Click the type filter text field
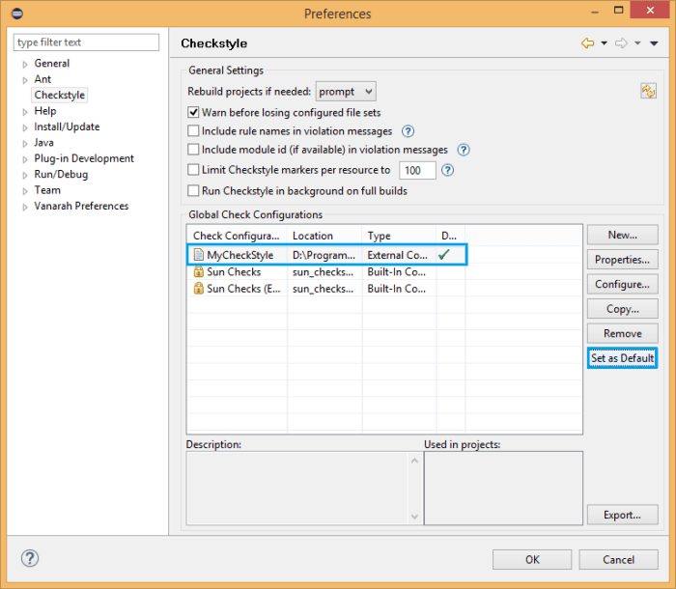This screenshot has height=589, width=676. click(x=86, y=42)
